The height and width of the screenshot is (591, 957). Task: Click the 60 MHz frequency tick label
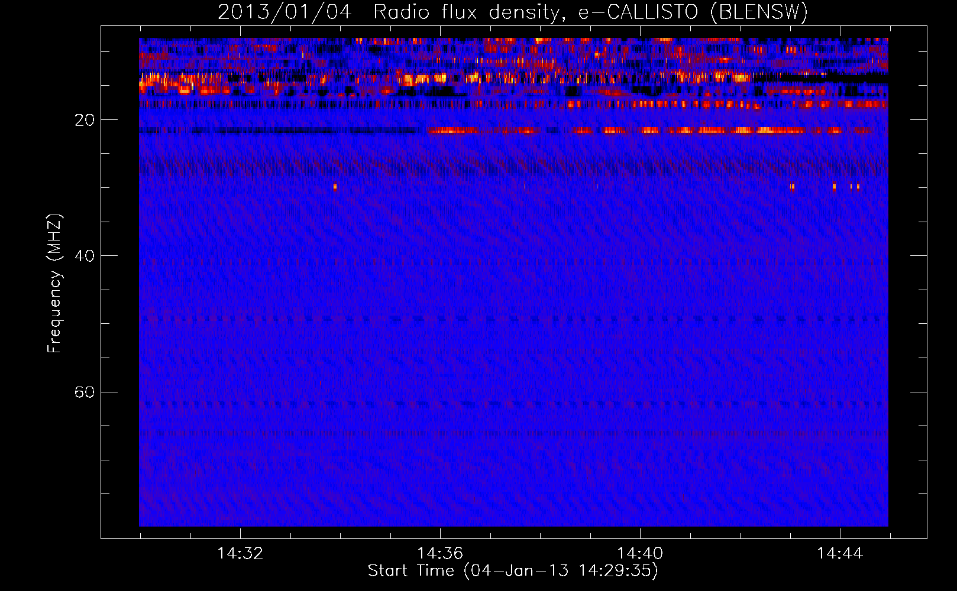click(85, 392)
